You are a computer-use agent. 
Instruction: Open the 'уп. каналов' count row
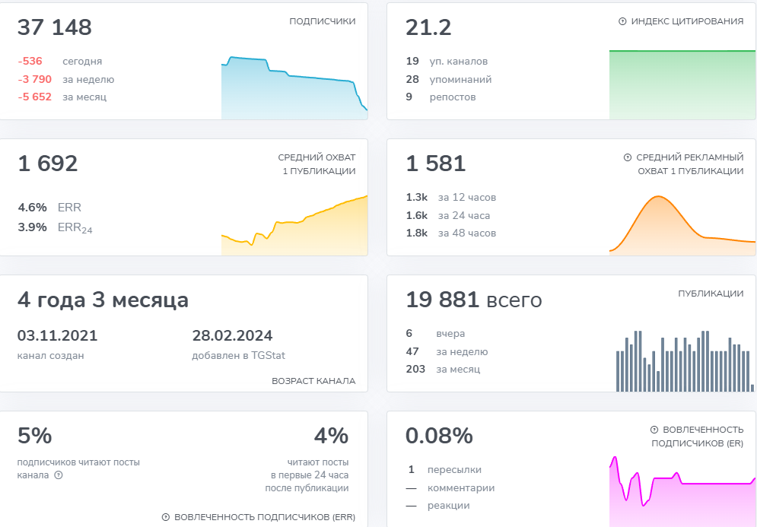(447, 62)
